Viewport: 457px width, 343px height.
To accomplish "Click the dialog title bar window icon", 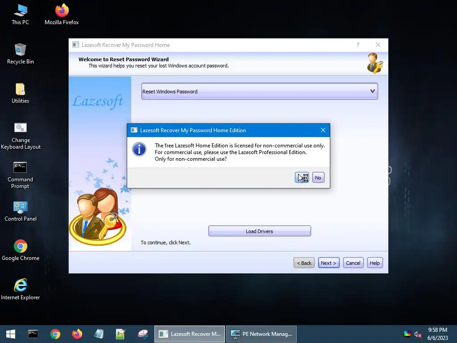I will coord(134,130).
